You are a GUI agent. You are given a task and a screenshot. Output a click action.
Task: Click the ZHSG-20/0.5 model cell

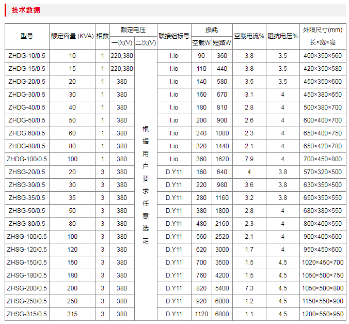tap(27, 172)
